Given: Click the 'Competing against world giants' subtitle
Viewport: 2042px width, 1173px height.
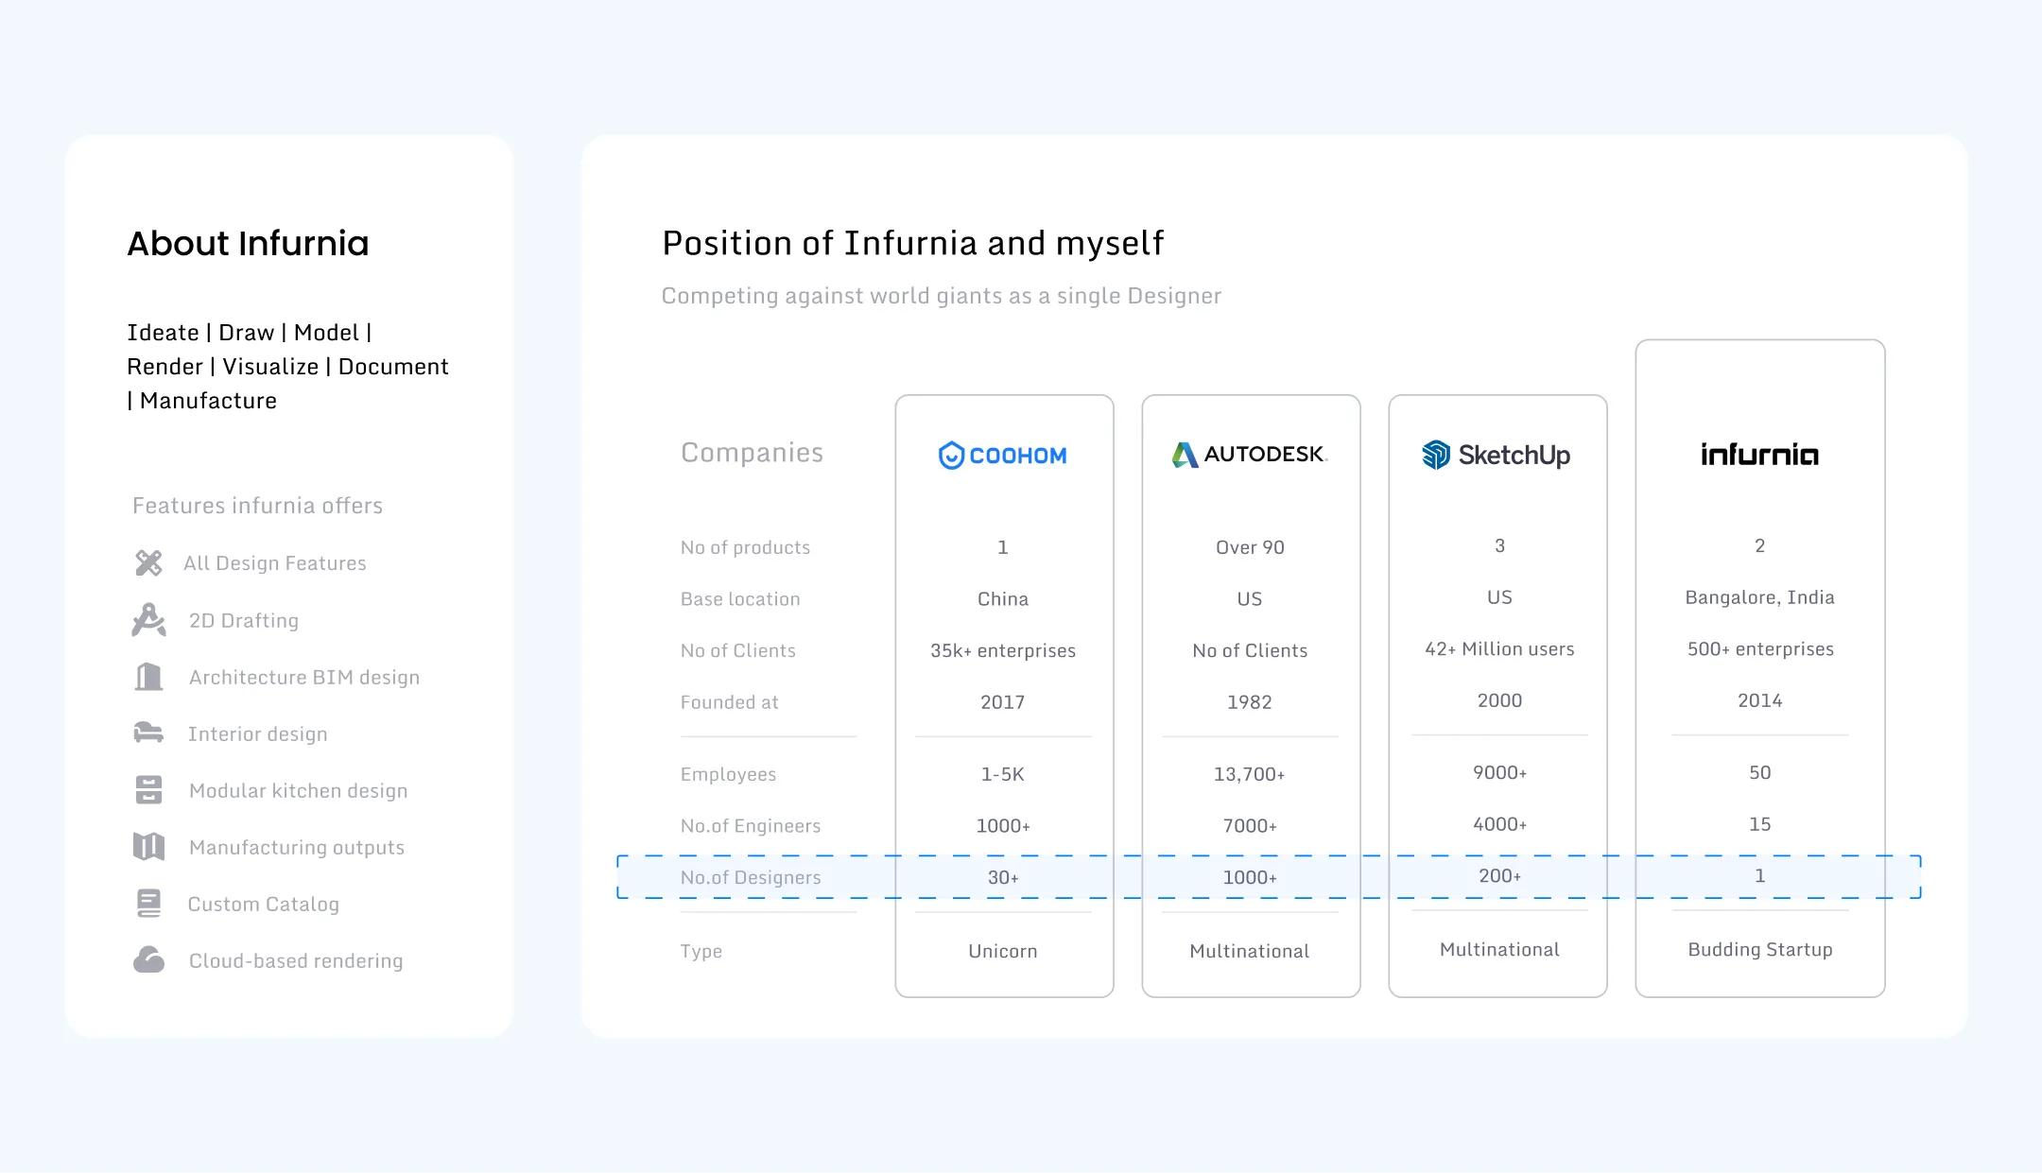Looking at the screenshot, I should 942,296.
